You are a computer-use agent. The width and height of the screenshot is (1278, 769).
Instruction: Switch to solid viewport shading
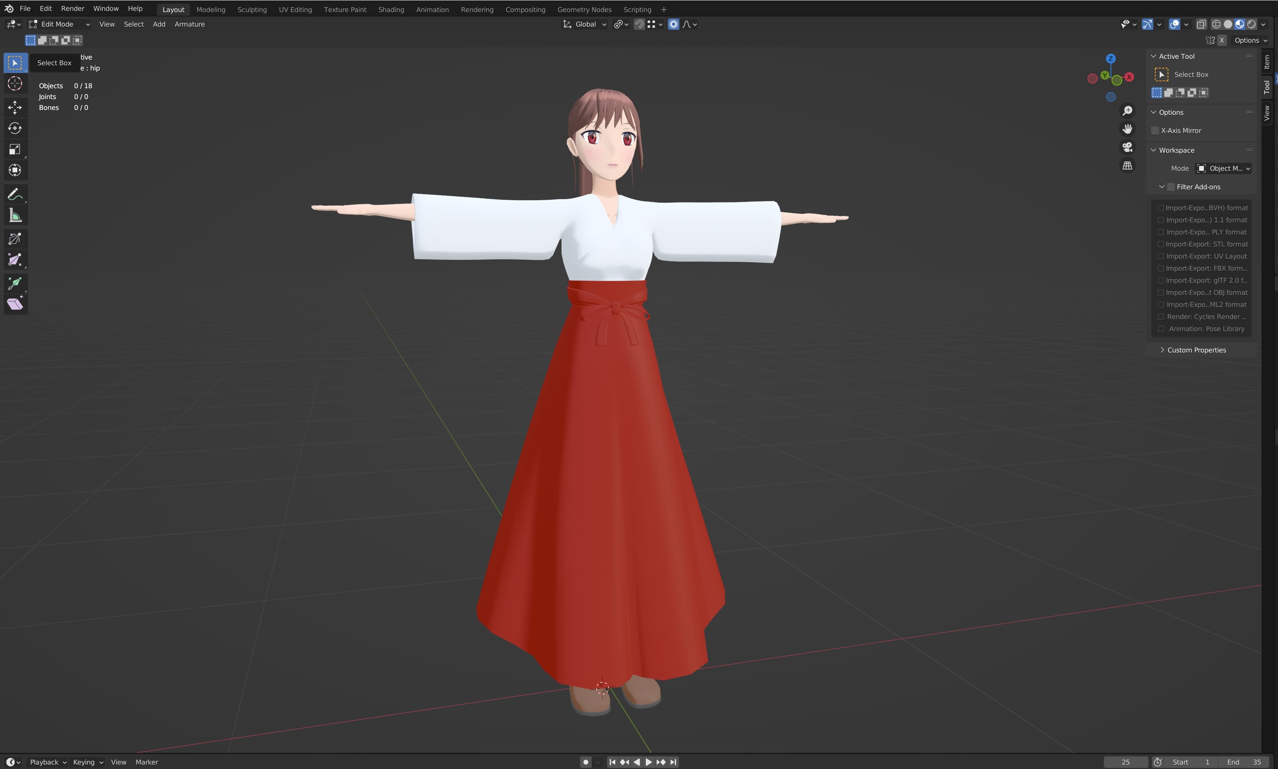pyautogui.click(x=1228, y=24)
